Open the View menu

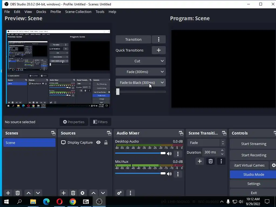[28, 12]
